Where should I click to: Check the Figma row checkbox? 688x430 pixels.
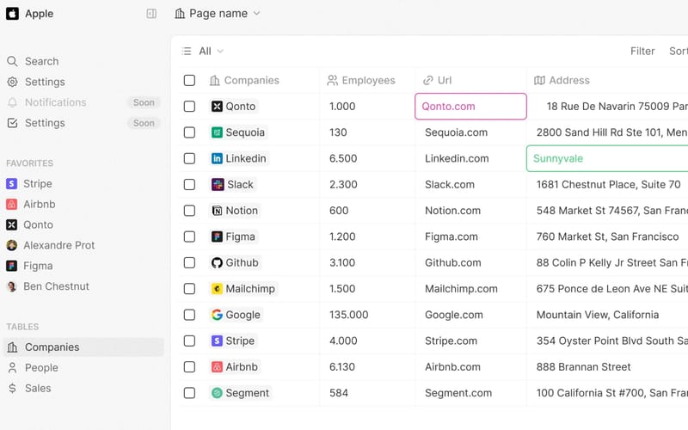189,237
